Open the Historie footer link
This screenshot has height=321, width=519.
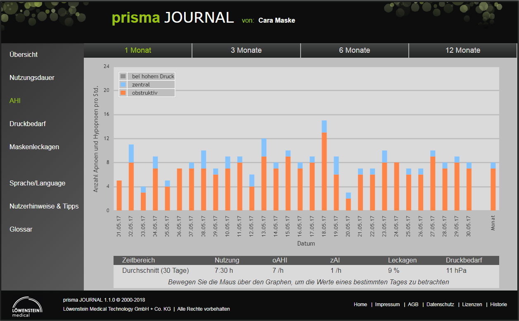[x=499, y=305]
